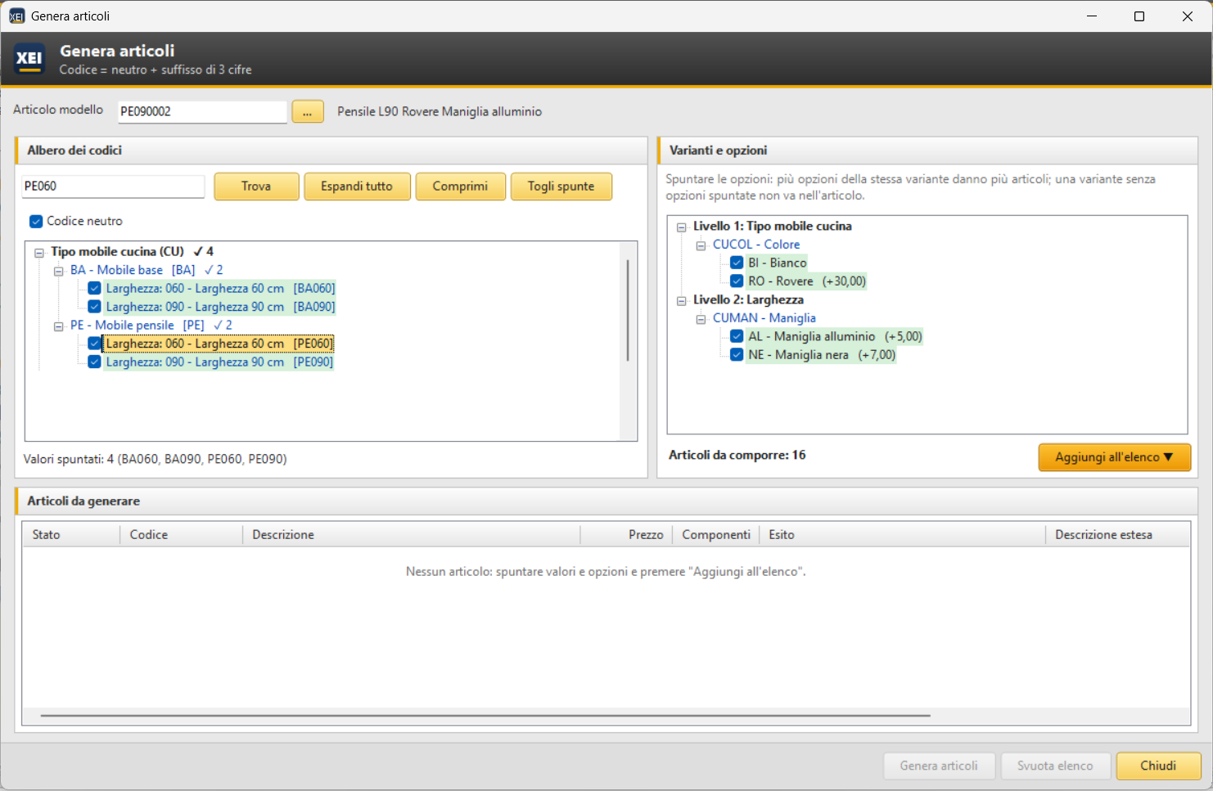Collapse Livello 2: Larghezza node

tap(681, 300)
